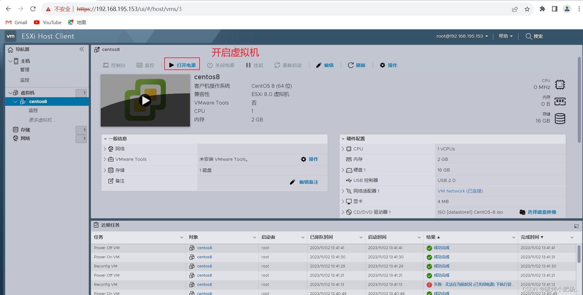Screen dimensions: 583x295
Task: Open the VM console (控制台)
Action: coord(114,65)
